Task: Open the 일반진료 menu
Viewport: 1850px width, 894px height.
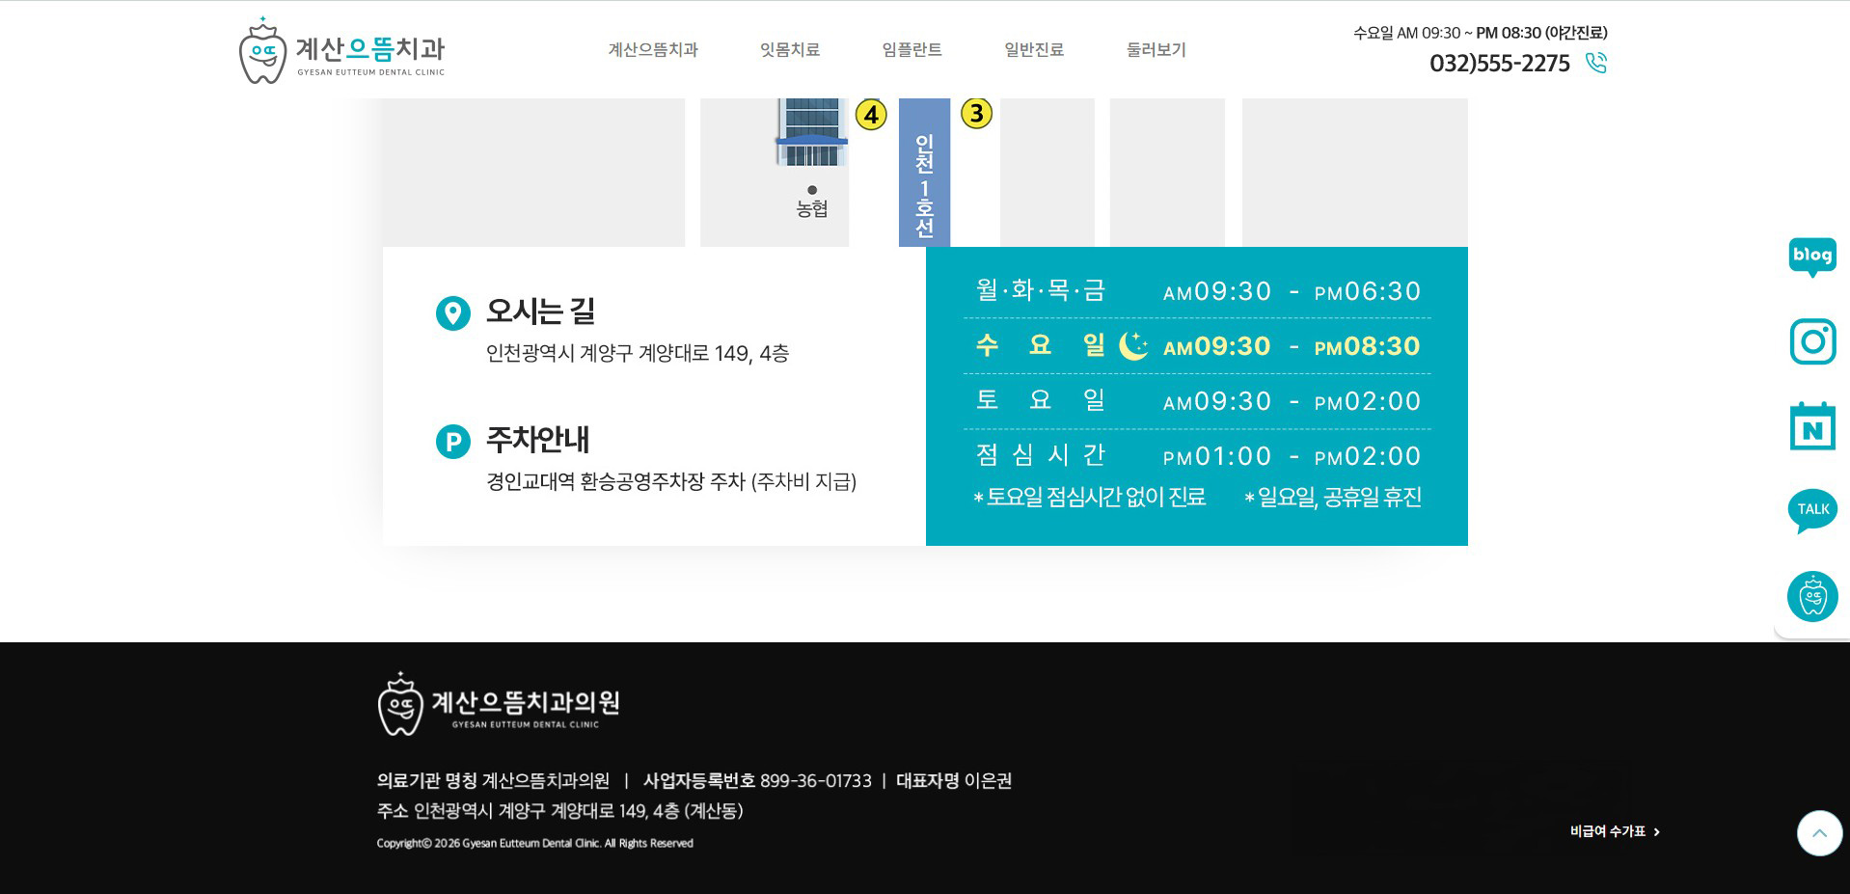Action: pos(1034,50)
